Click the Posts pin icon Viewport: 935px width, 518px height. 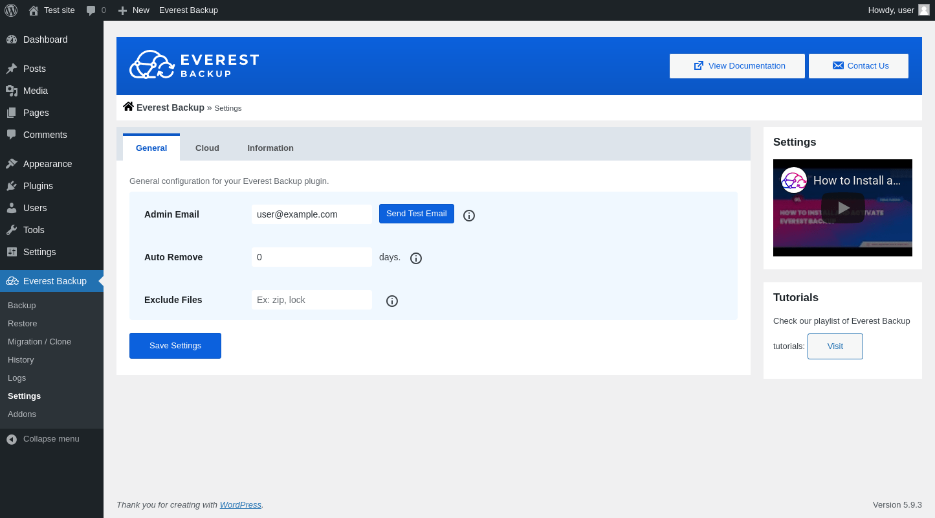click(x=12, y=69)
